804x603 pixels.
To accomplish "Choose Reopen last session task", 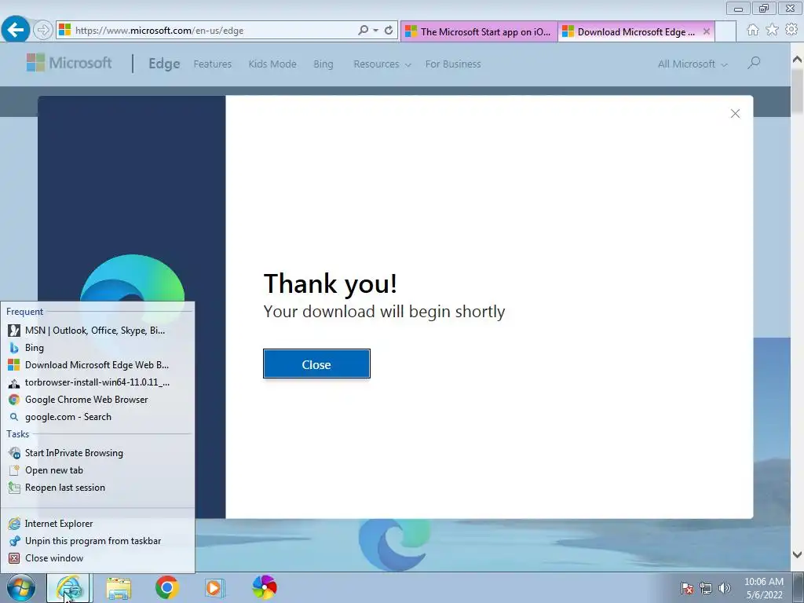I will coord(97,488).
